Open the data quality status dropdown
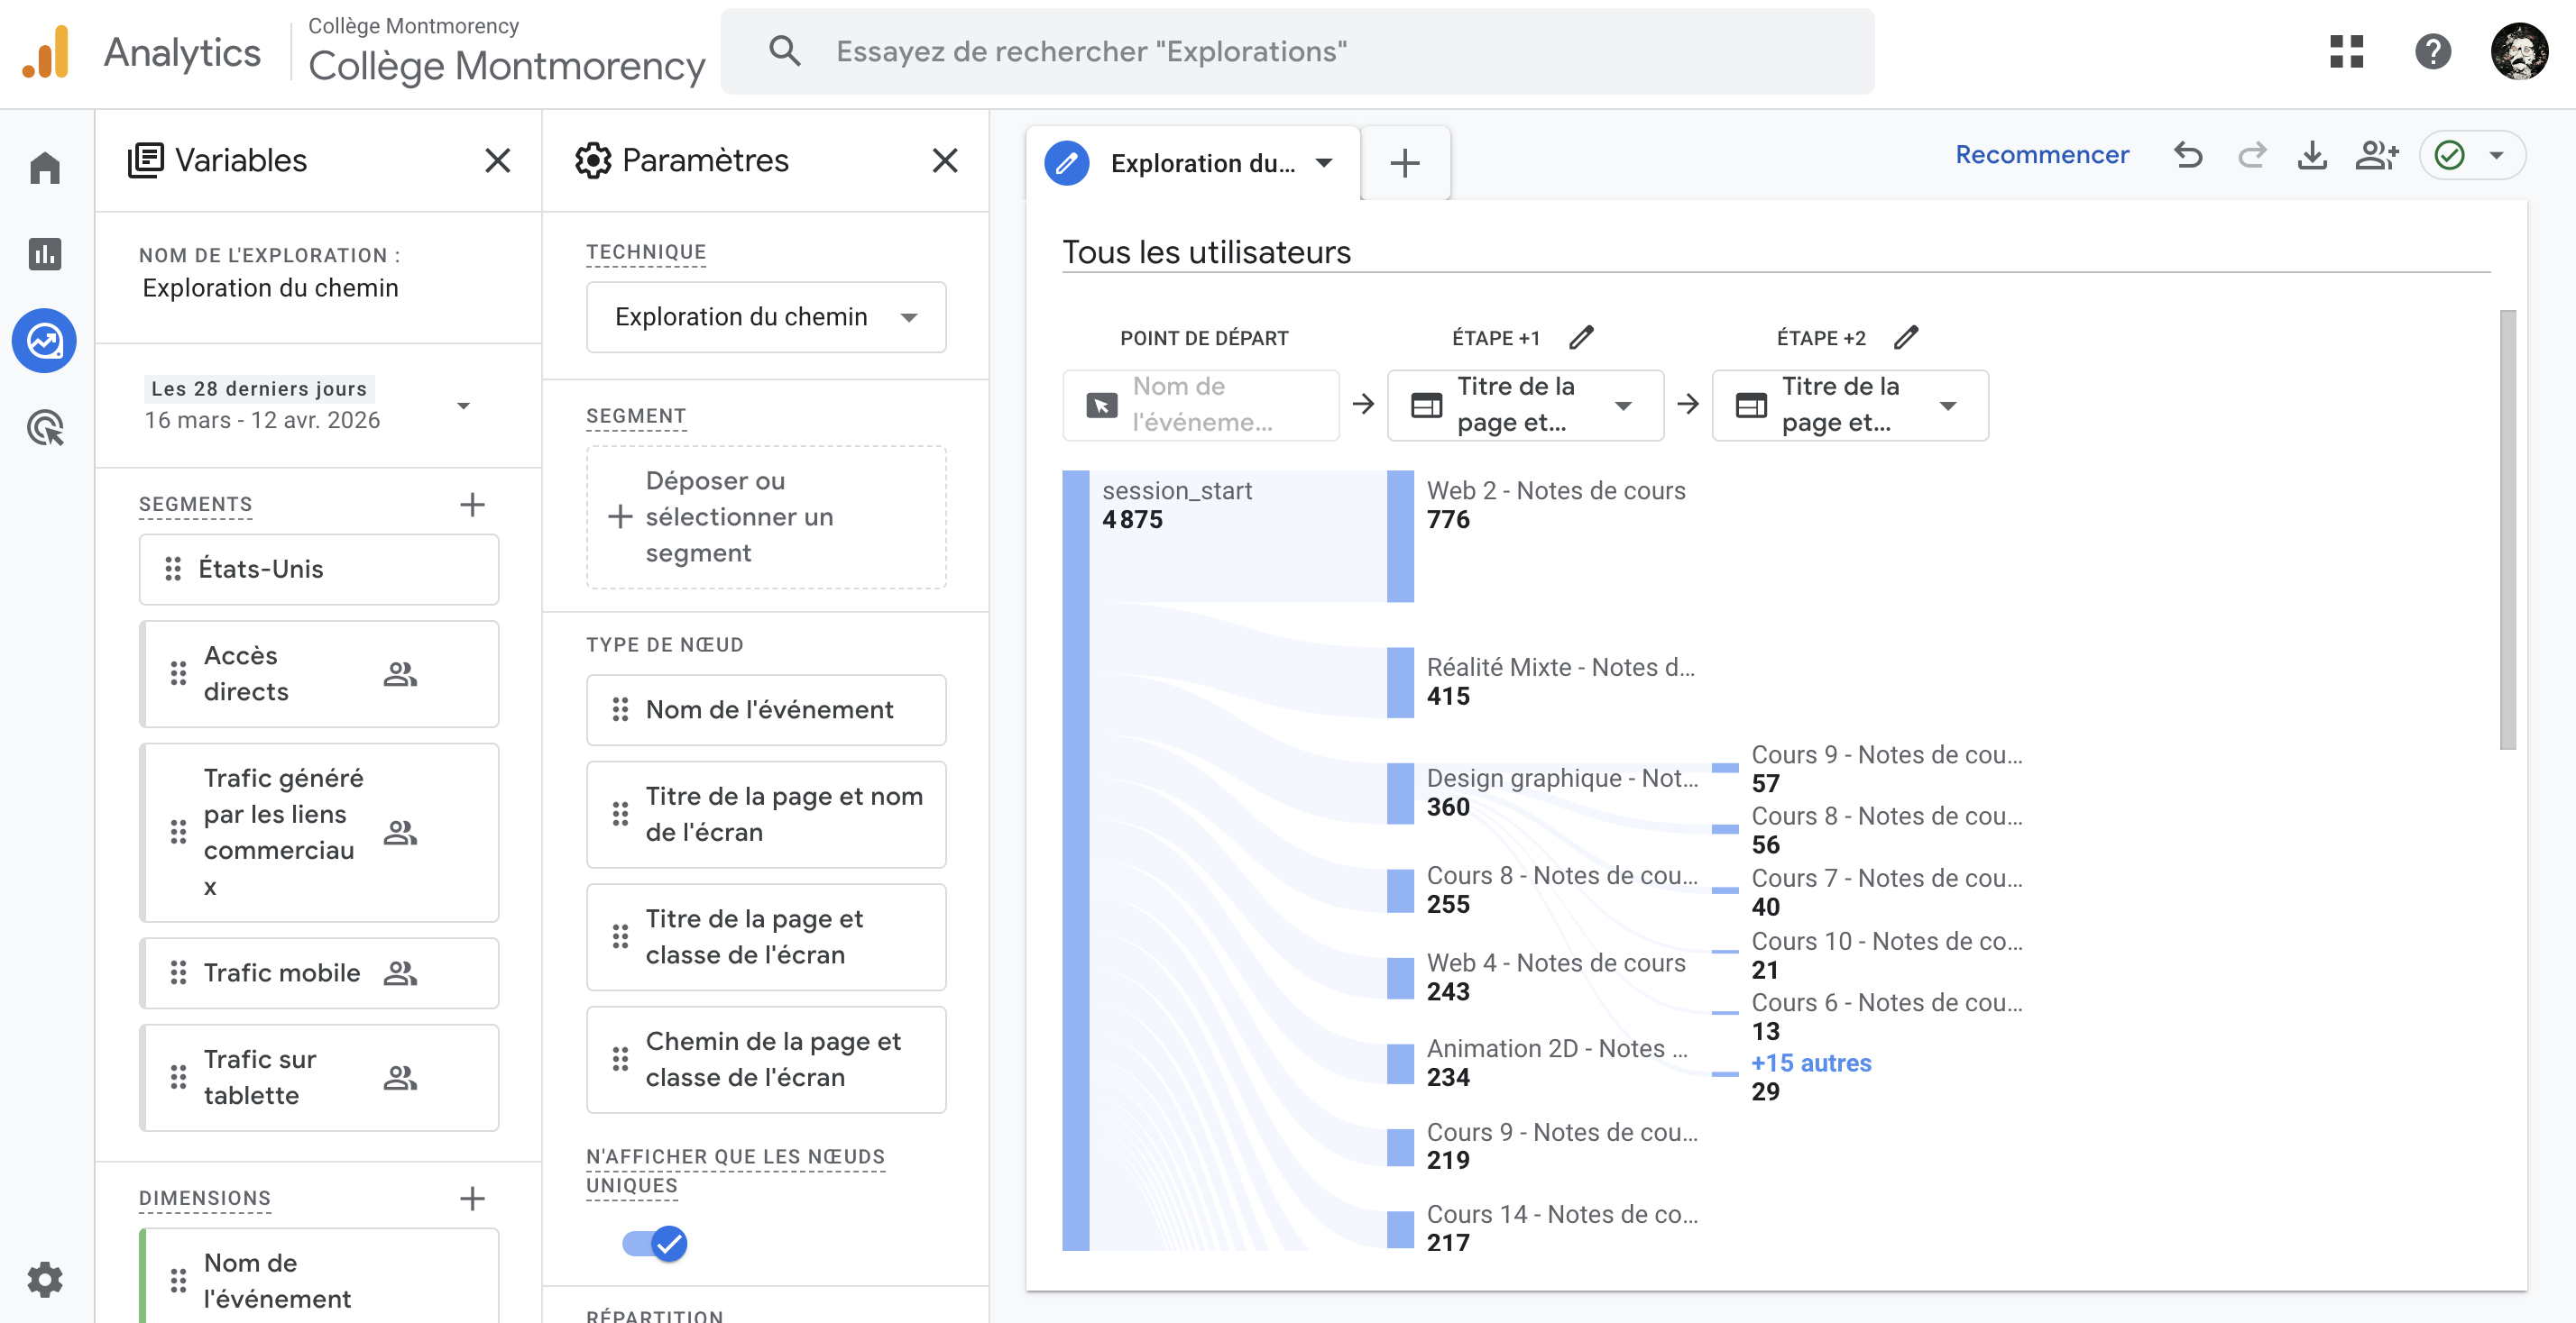Screen dimensions: 2576x1323 (x=2496, y=155)
